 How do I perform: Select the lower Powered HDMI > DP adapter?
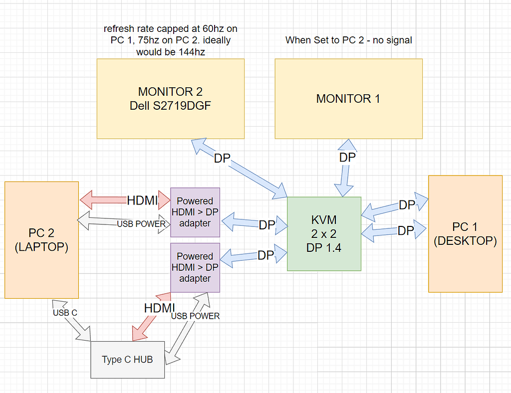[x=195, y=267]
